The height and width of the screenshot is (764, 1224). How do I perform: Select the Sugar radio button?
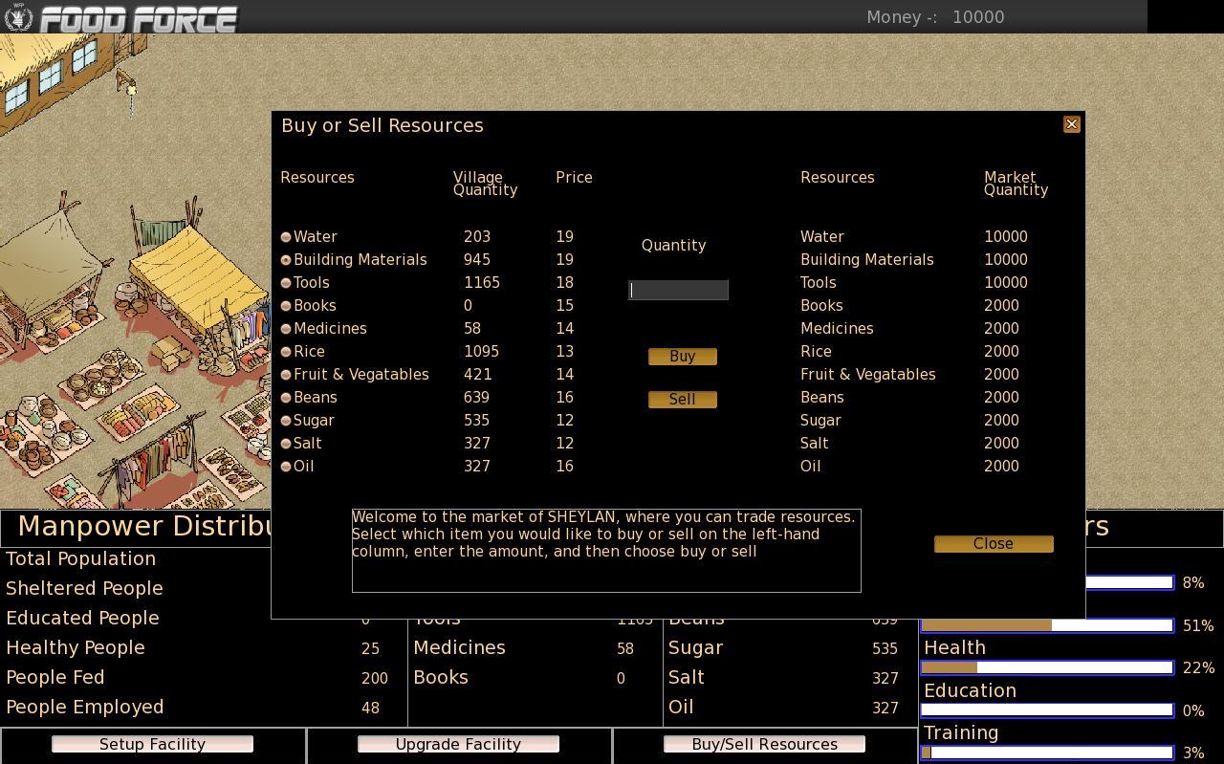coord(286,421)
